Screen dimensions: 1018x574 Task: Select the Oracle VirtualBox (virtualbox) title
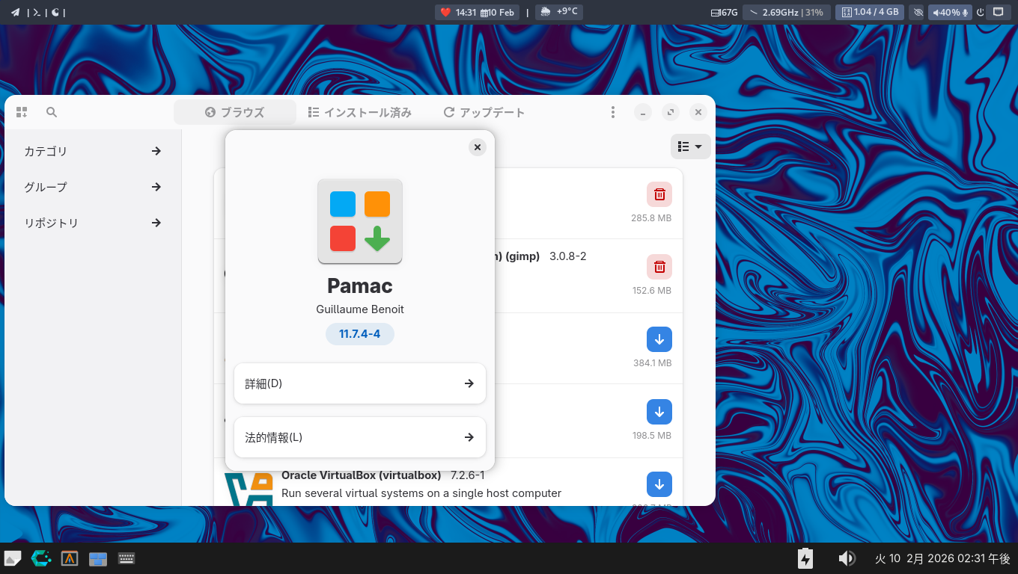[x=362, y=475]
